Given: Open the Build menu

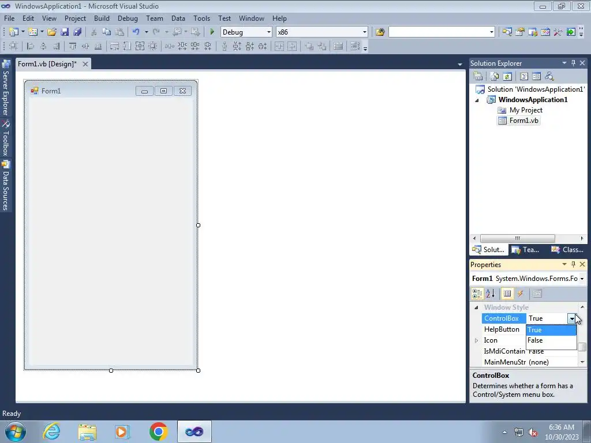Looking at the screenshot, I should (102, 18).
